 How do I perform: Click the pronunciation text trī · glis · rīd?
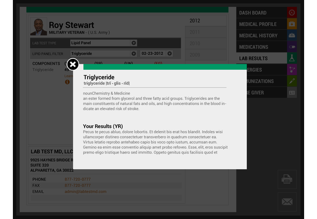118,83
